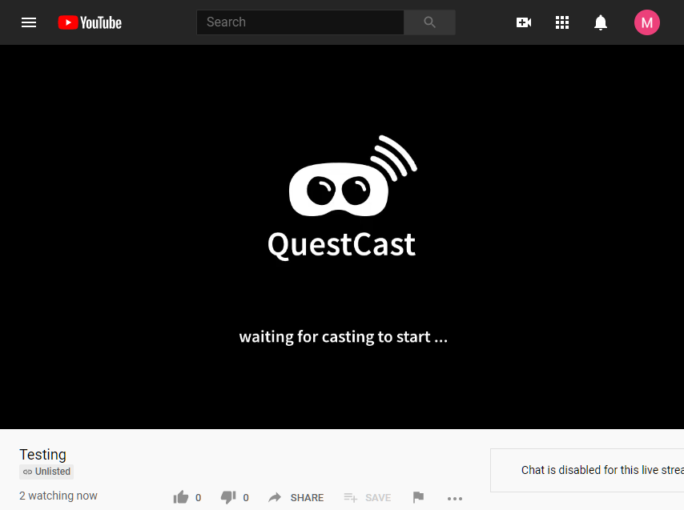Report the video with flag icon

418,497
